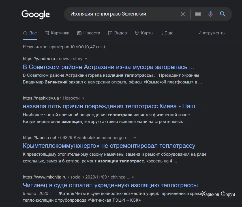This screenshot has height=207, width=242.
Task: Expand the nashkiev.ua result dropdown arrow
Action: [83, 98]
